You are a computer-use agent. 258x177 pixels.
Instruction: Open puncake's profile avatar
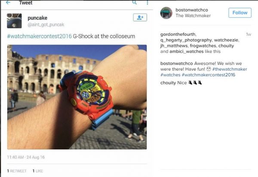[x=14, y=21]
